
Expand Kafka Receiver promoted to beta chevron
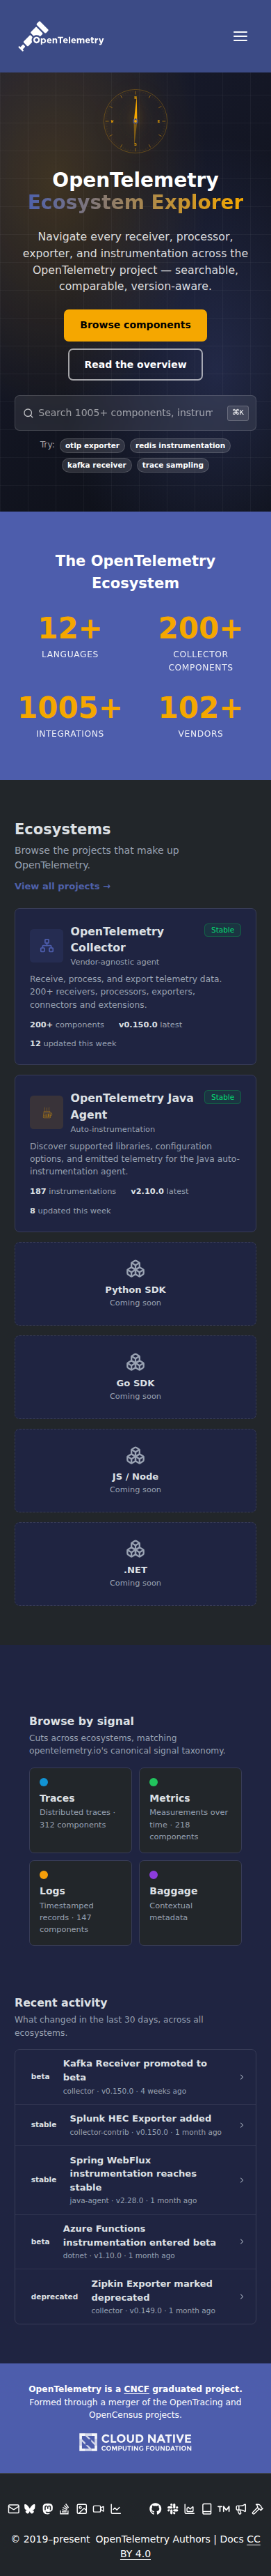click(x=242, y=2077)
